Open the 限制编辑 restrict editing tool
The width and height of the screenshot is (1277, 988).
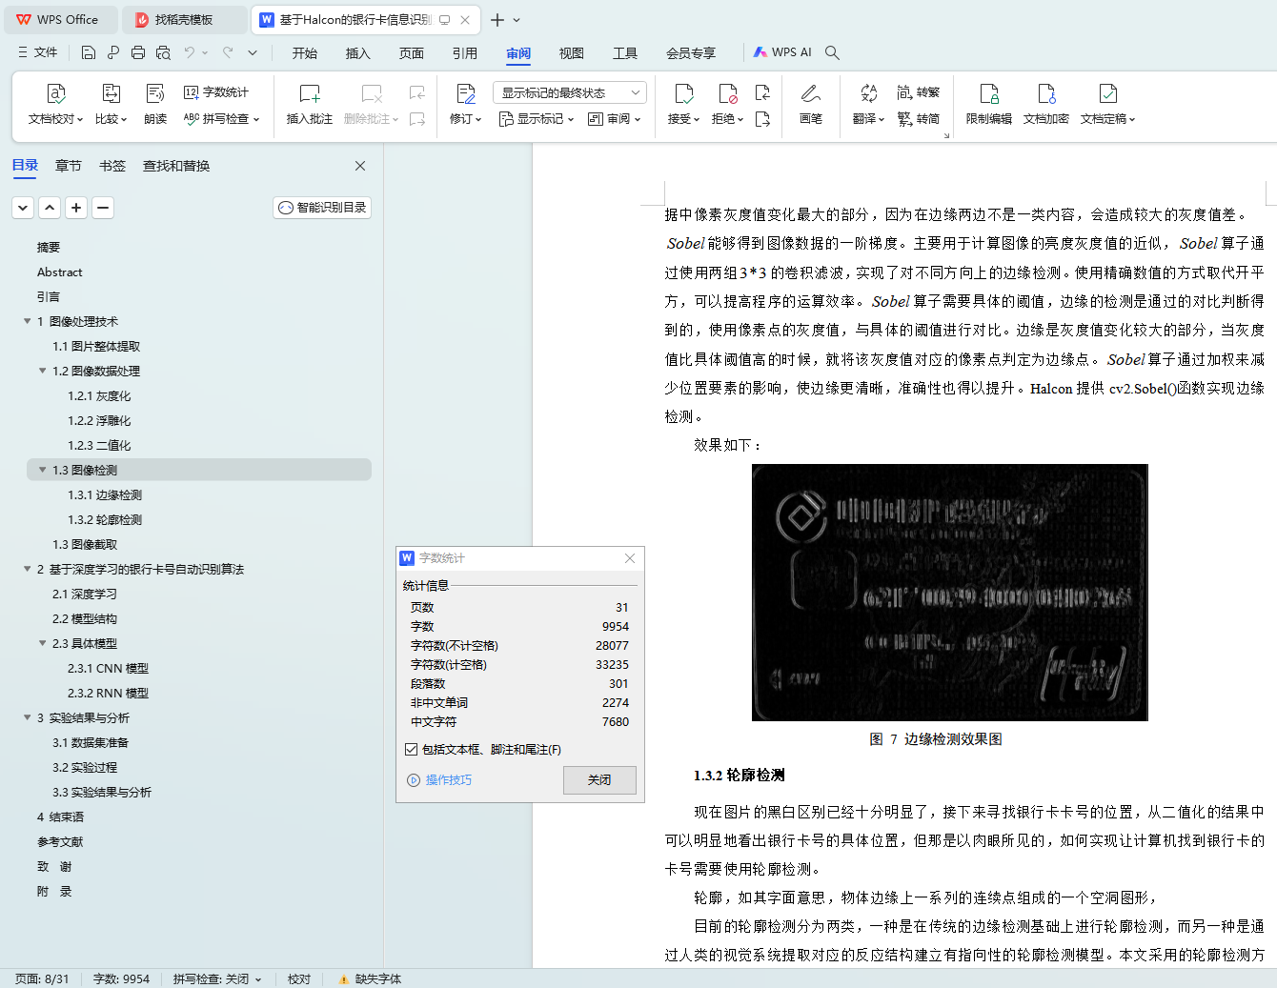point(989,104)
